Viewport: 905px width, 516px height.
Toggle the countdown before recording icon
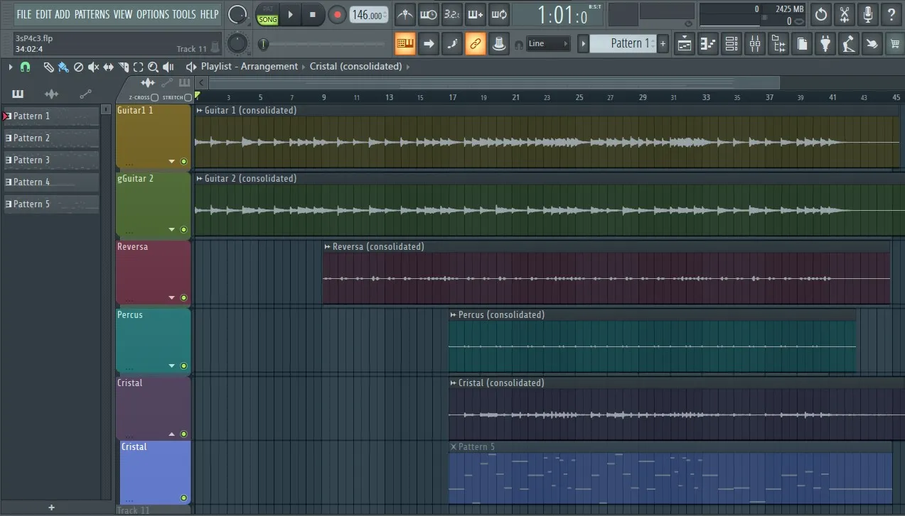coord(451,13)
